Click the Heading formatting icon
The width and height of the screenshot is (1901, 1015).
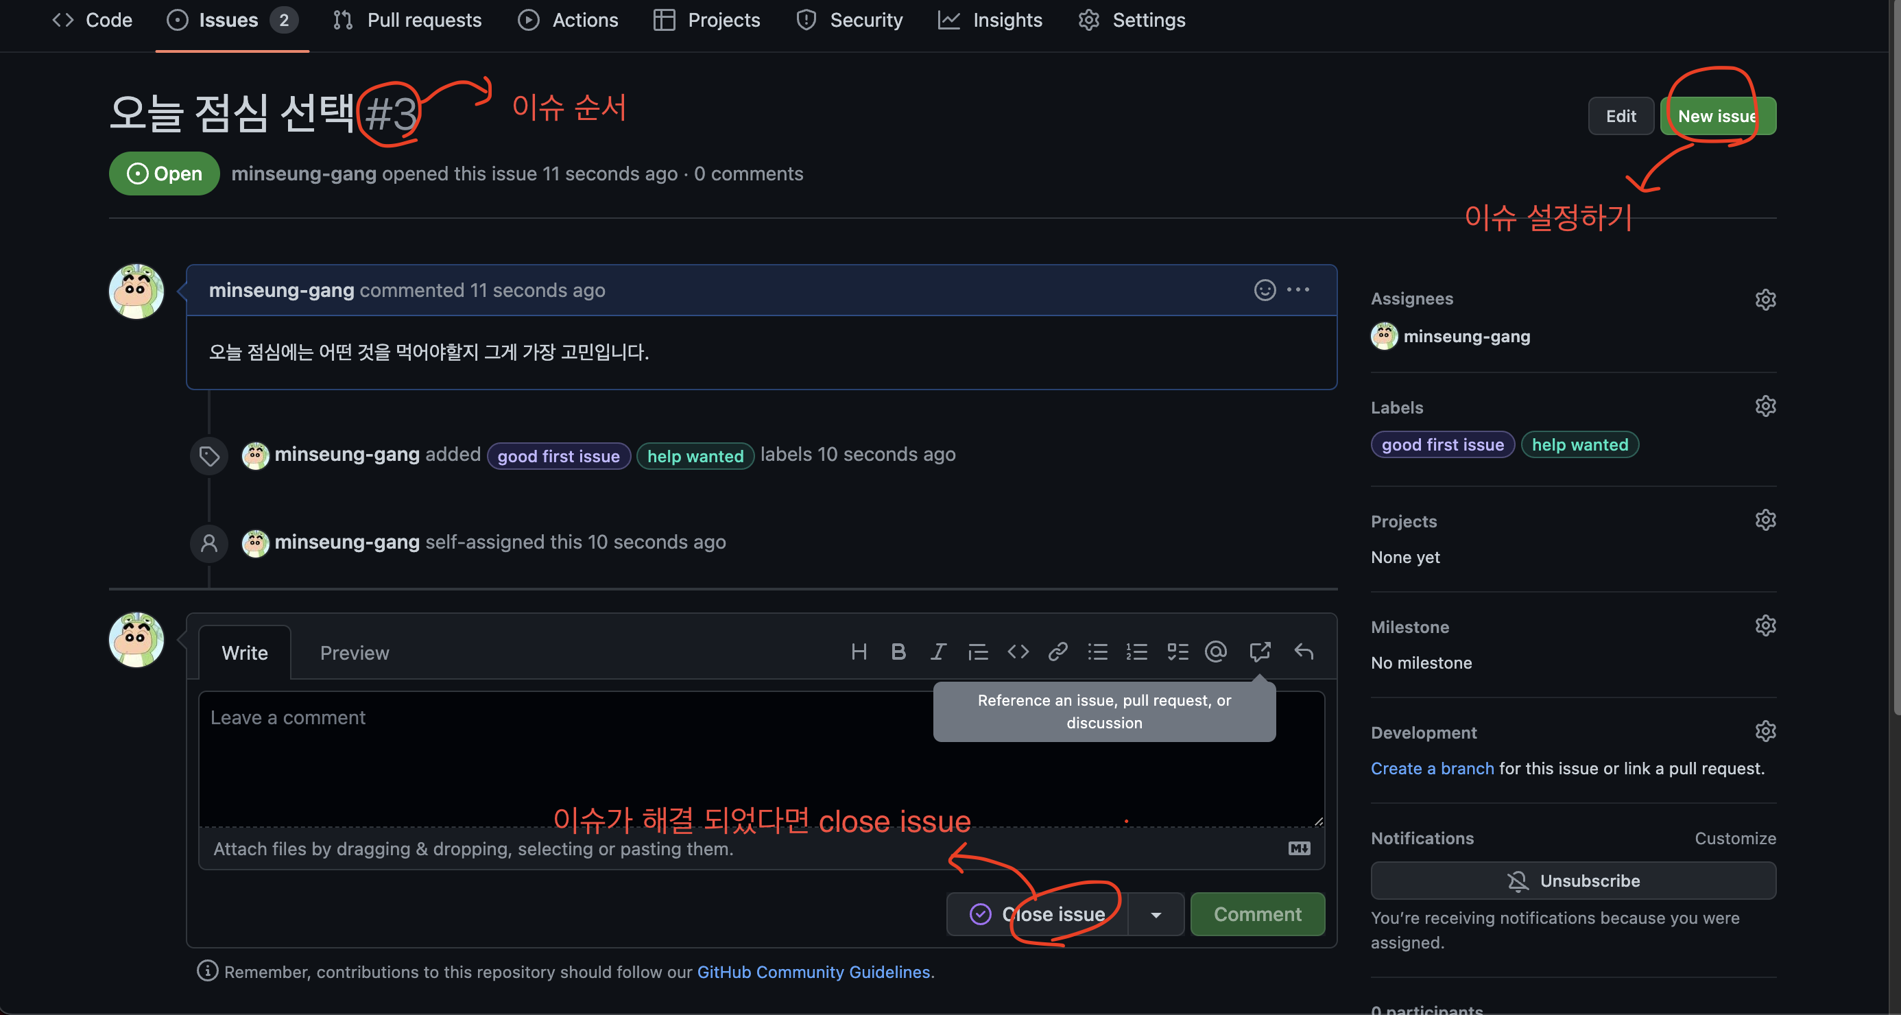[x=858, y=652]
